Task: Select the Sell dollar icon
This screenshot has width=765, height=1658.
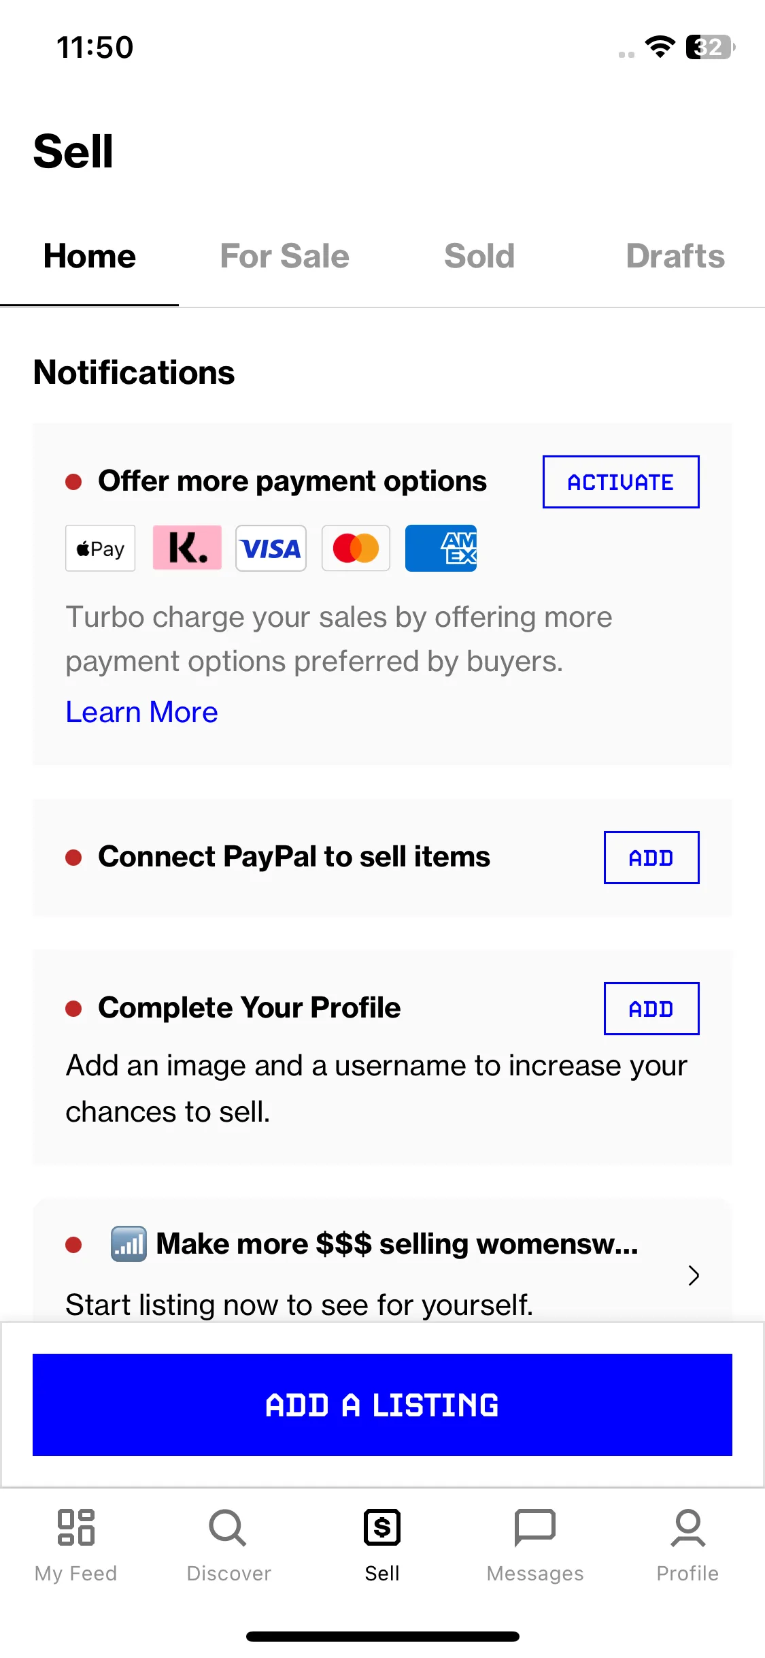Action: click(x=382, y=1527)
